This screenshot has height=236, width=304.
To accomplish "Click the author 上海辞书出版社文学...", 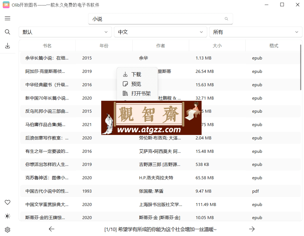I will (161, 204).
